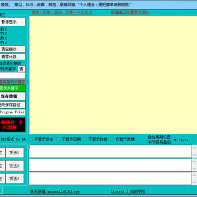Open the Zicreat | 知创学院 link

128,192
